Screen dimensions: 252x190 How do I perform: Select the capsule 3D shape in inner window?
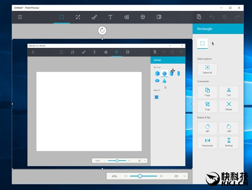coord(178,73)
